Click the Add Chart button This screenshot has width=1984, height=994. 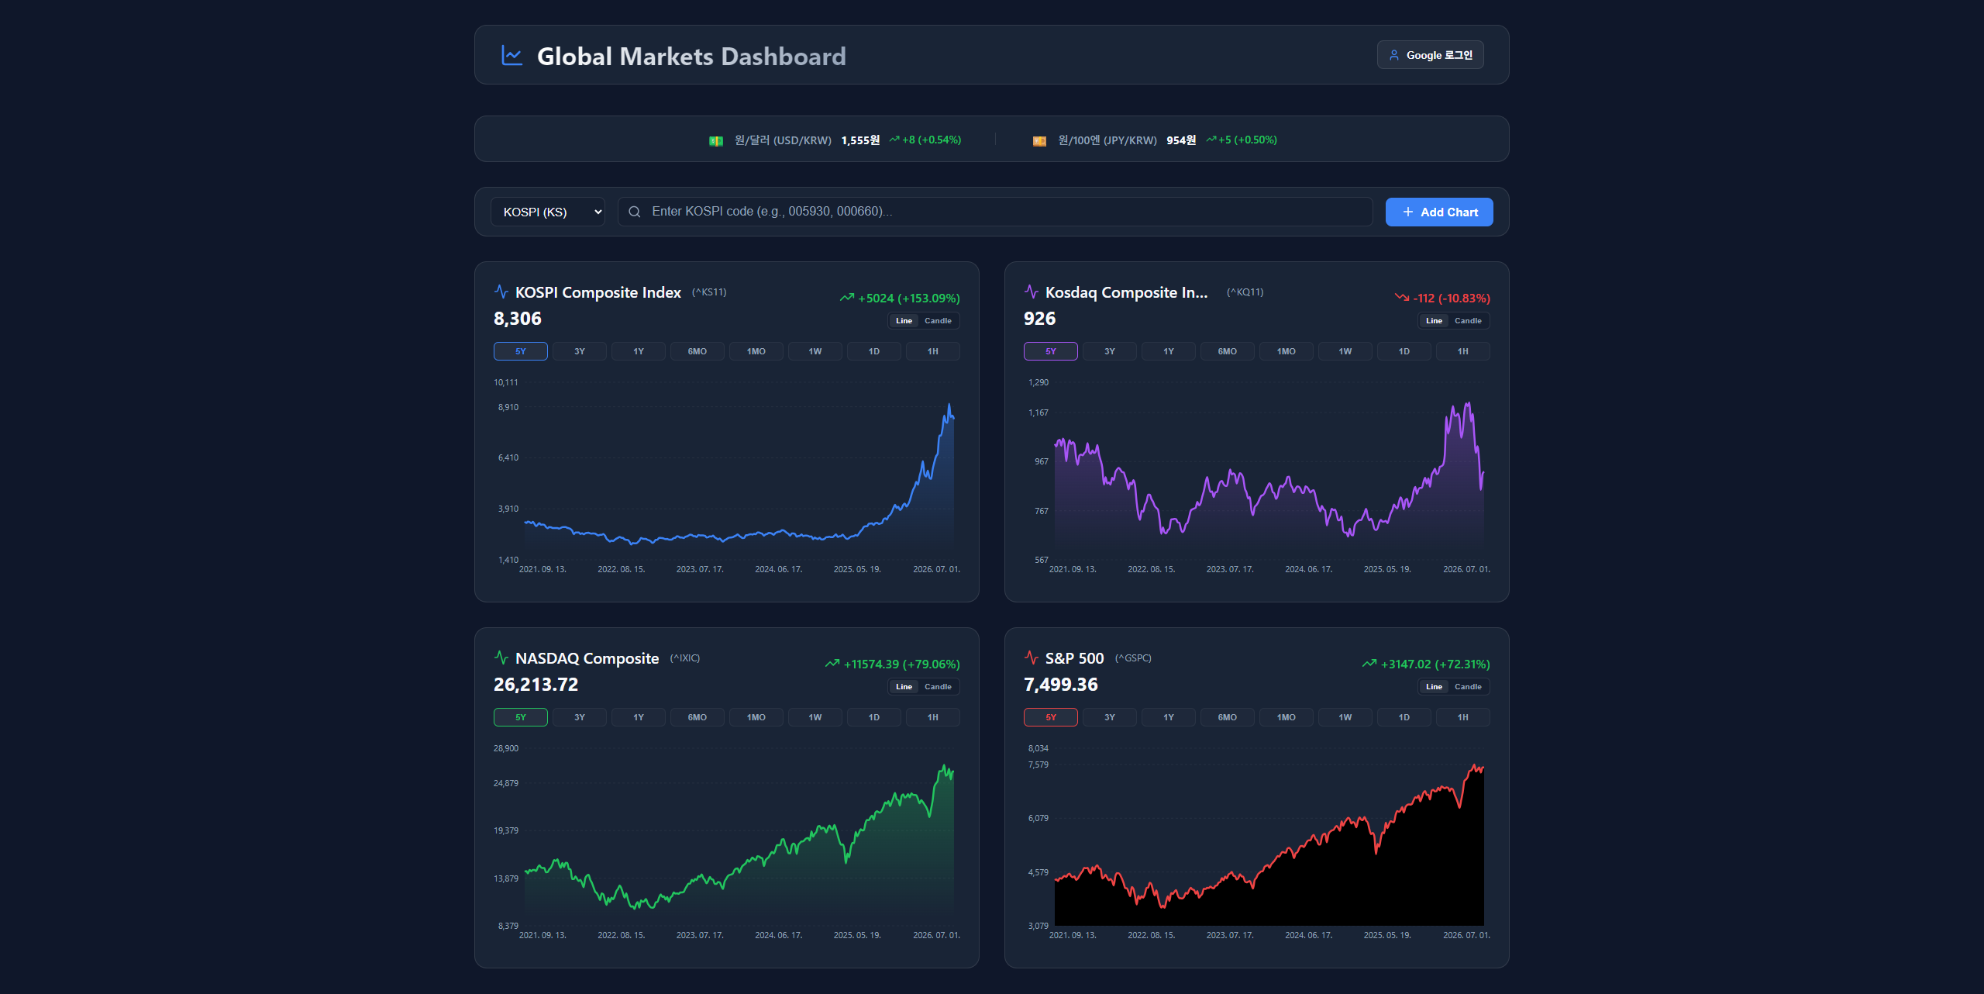(1439, 212)
